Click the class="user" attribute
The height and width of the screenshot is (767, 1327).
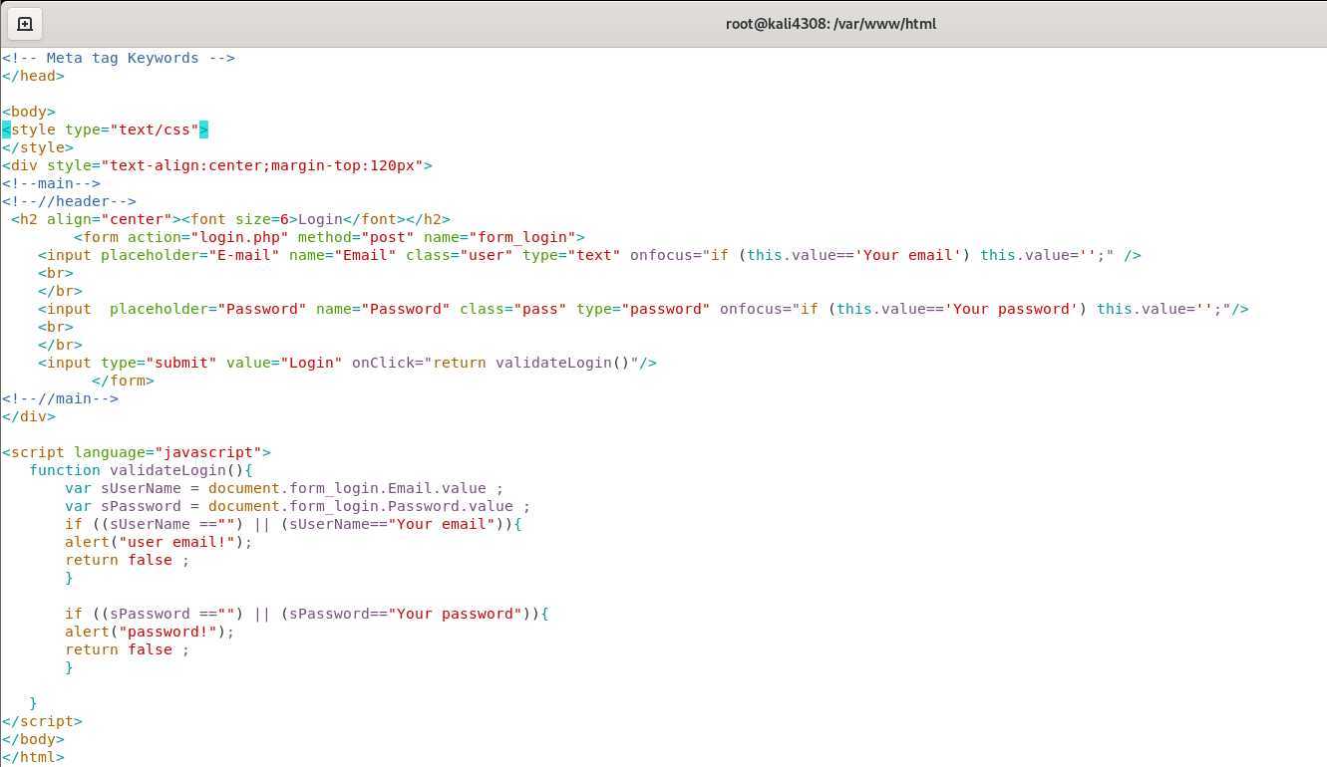point(460,255)
